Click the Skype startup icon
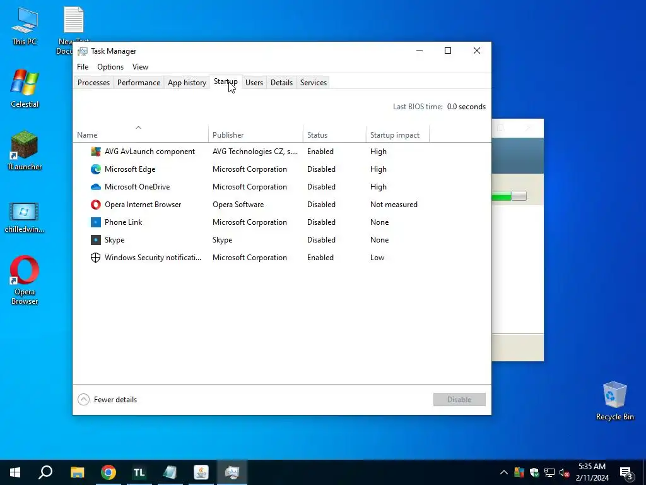 point(96,240)
